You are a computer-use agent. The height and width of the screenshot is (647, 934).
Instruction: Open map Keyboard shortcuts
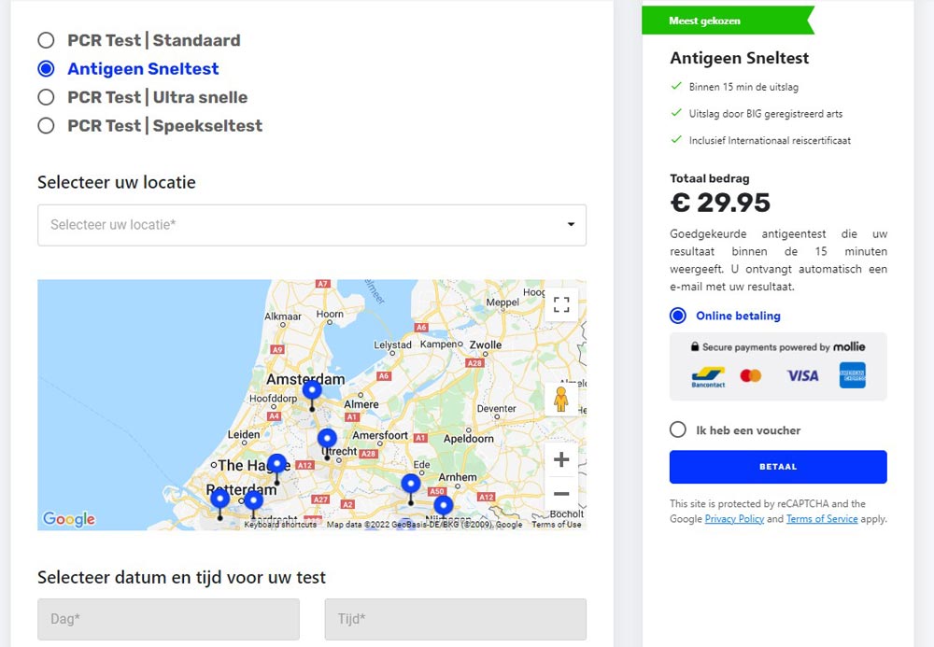280,525
